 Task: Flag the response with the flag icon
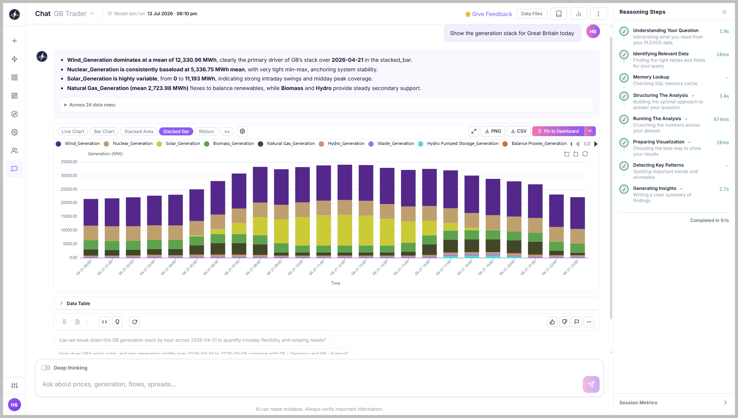coord(577,322)
